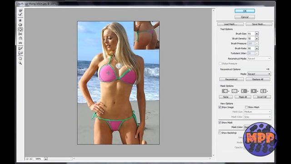
Task: Click the Load Mesh button
Action: click(x=231, y=24)
